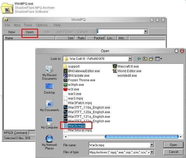The width and height of the screenshot is (186, 158).
Task: Open the Options... menu in WinMPQ
Action: click(43, 25)
